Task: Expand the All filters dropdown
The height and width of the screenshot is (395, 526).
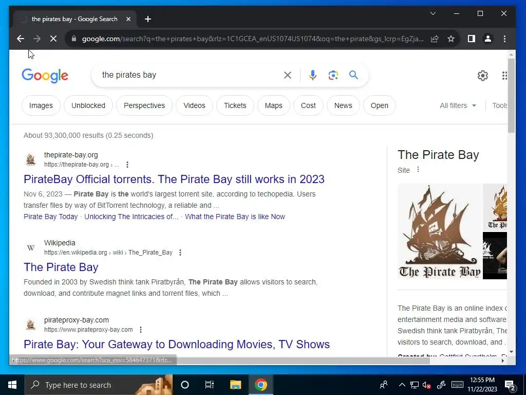Action: click(458, 105)
